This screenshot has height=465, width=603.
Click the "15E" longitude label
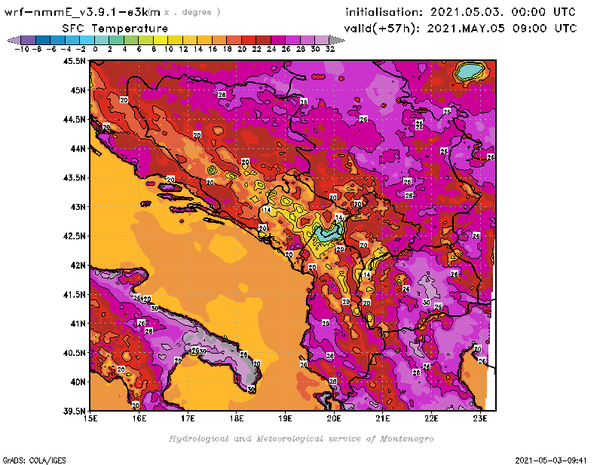coord(90,418)
